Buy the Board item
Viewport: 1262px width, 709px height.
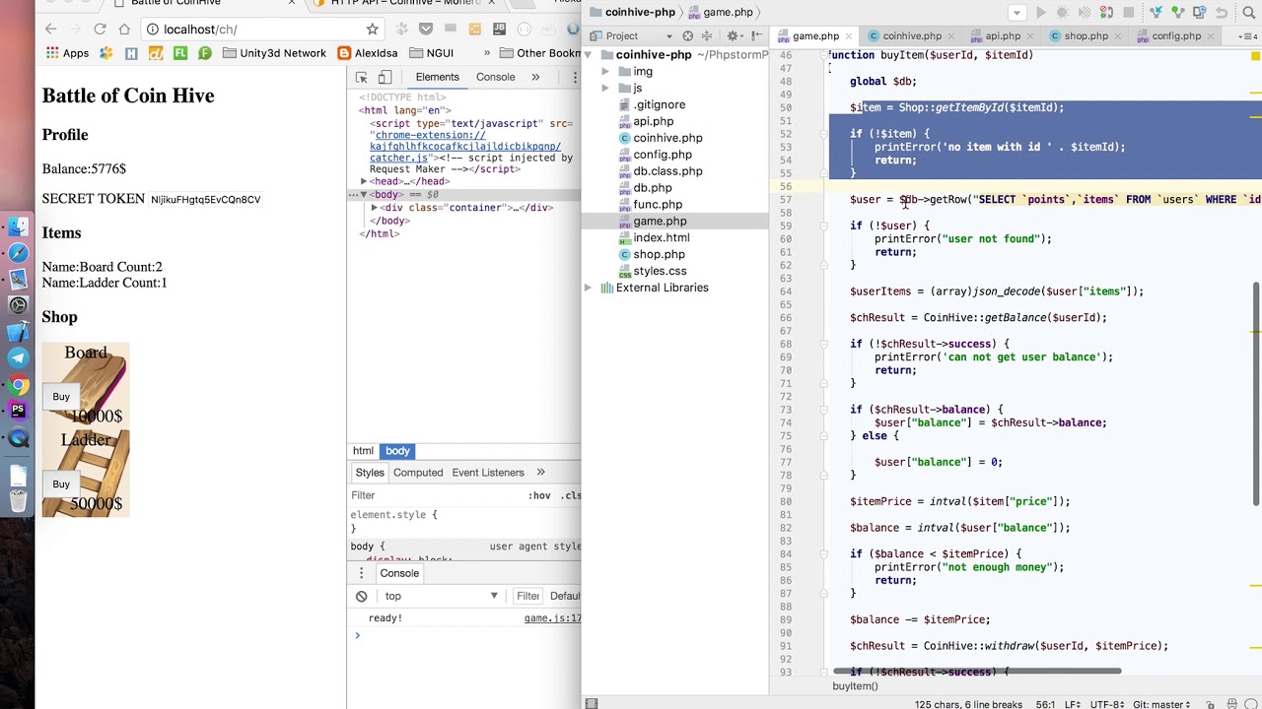(61, 397)
